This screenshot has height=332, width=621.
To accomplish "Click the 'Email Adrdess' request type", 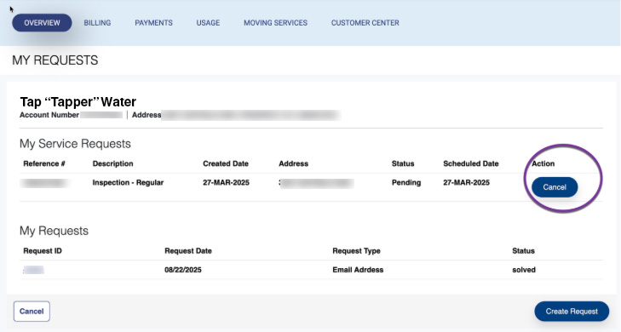I will click(358, 270).
